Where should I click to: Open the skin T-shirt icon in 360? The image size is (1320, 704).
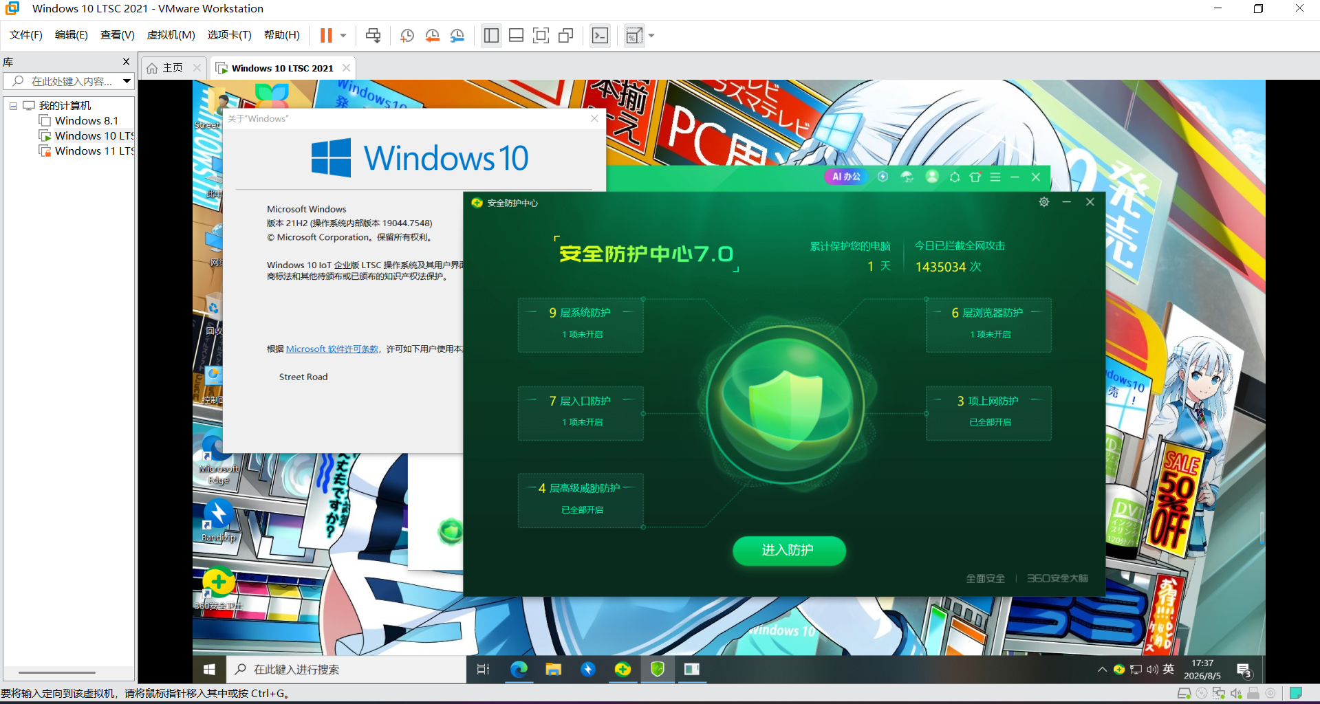click(975, 177)
